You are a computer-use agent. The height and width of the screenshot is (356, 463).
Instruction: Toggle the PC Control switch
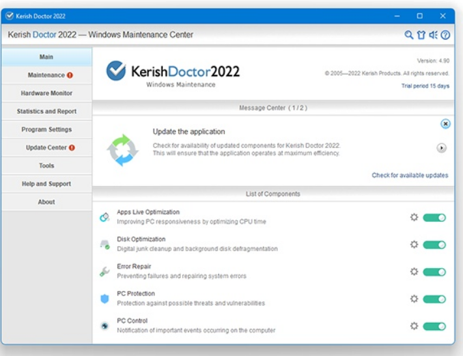pyautogui.click(x=434, y=326)
